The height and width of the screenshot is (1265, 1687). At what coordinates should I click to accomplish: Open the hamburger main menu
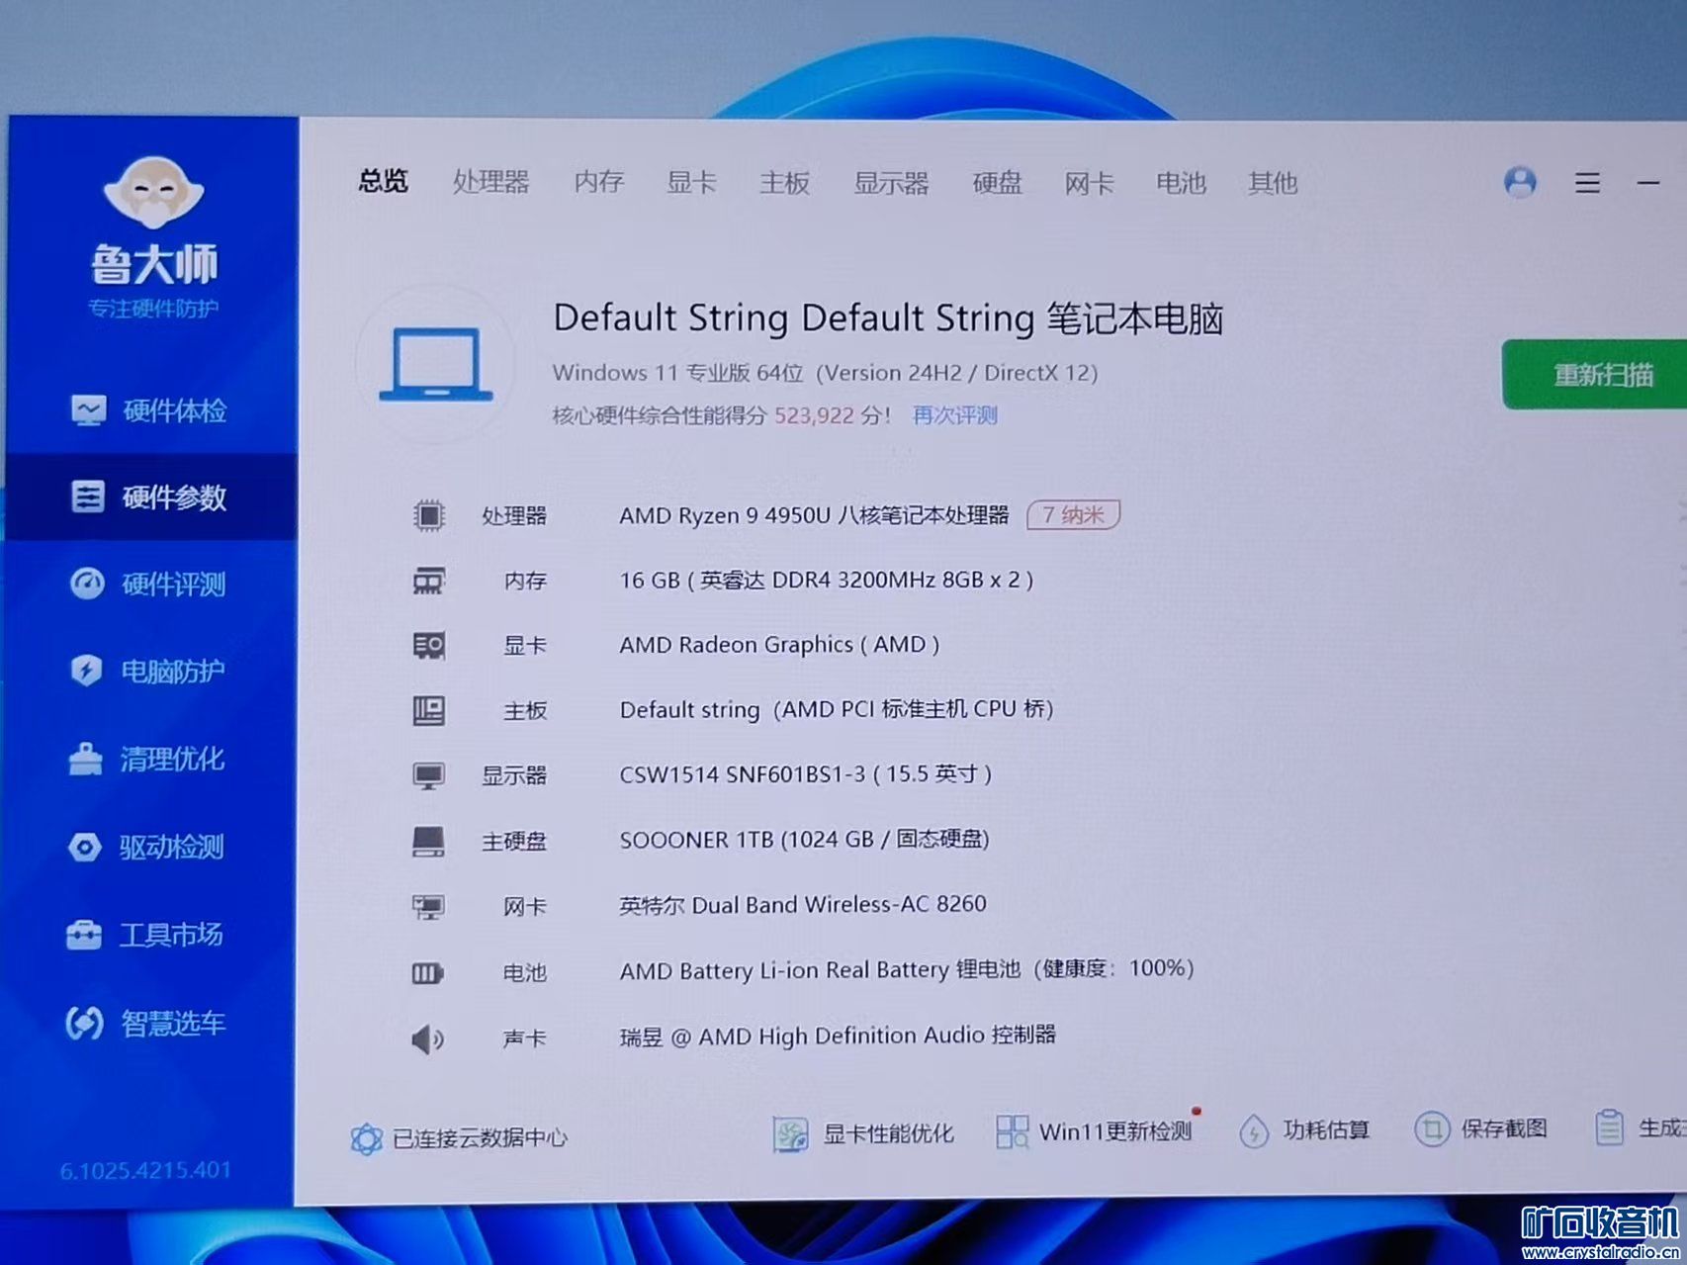click(x=1587, y=183)
